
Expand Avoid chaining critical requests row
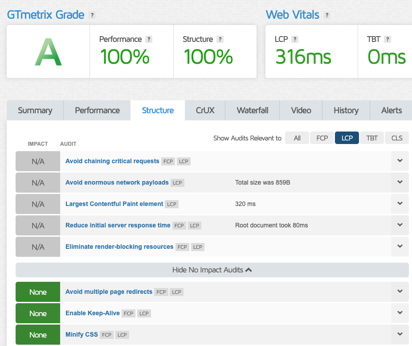pos(400,161)
